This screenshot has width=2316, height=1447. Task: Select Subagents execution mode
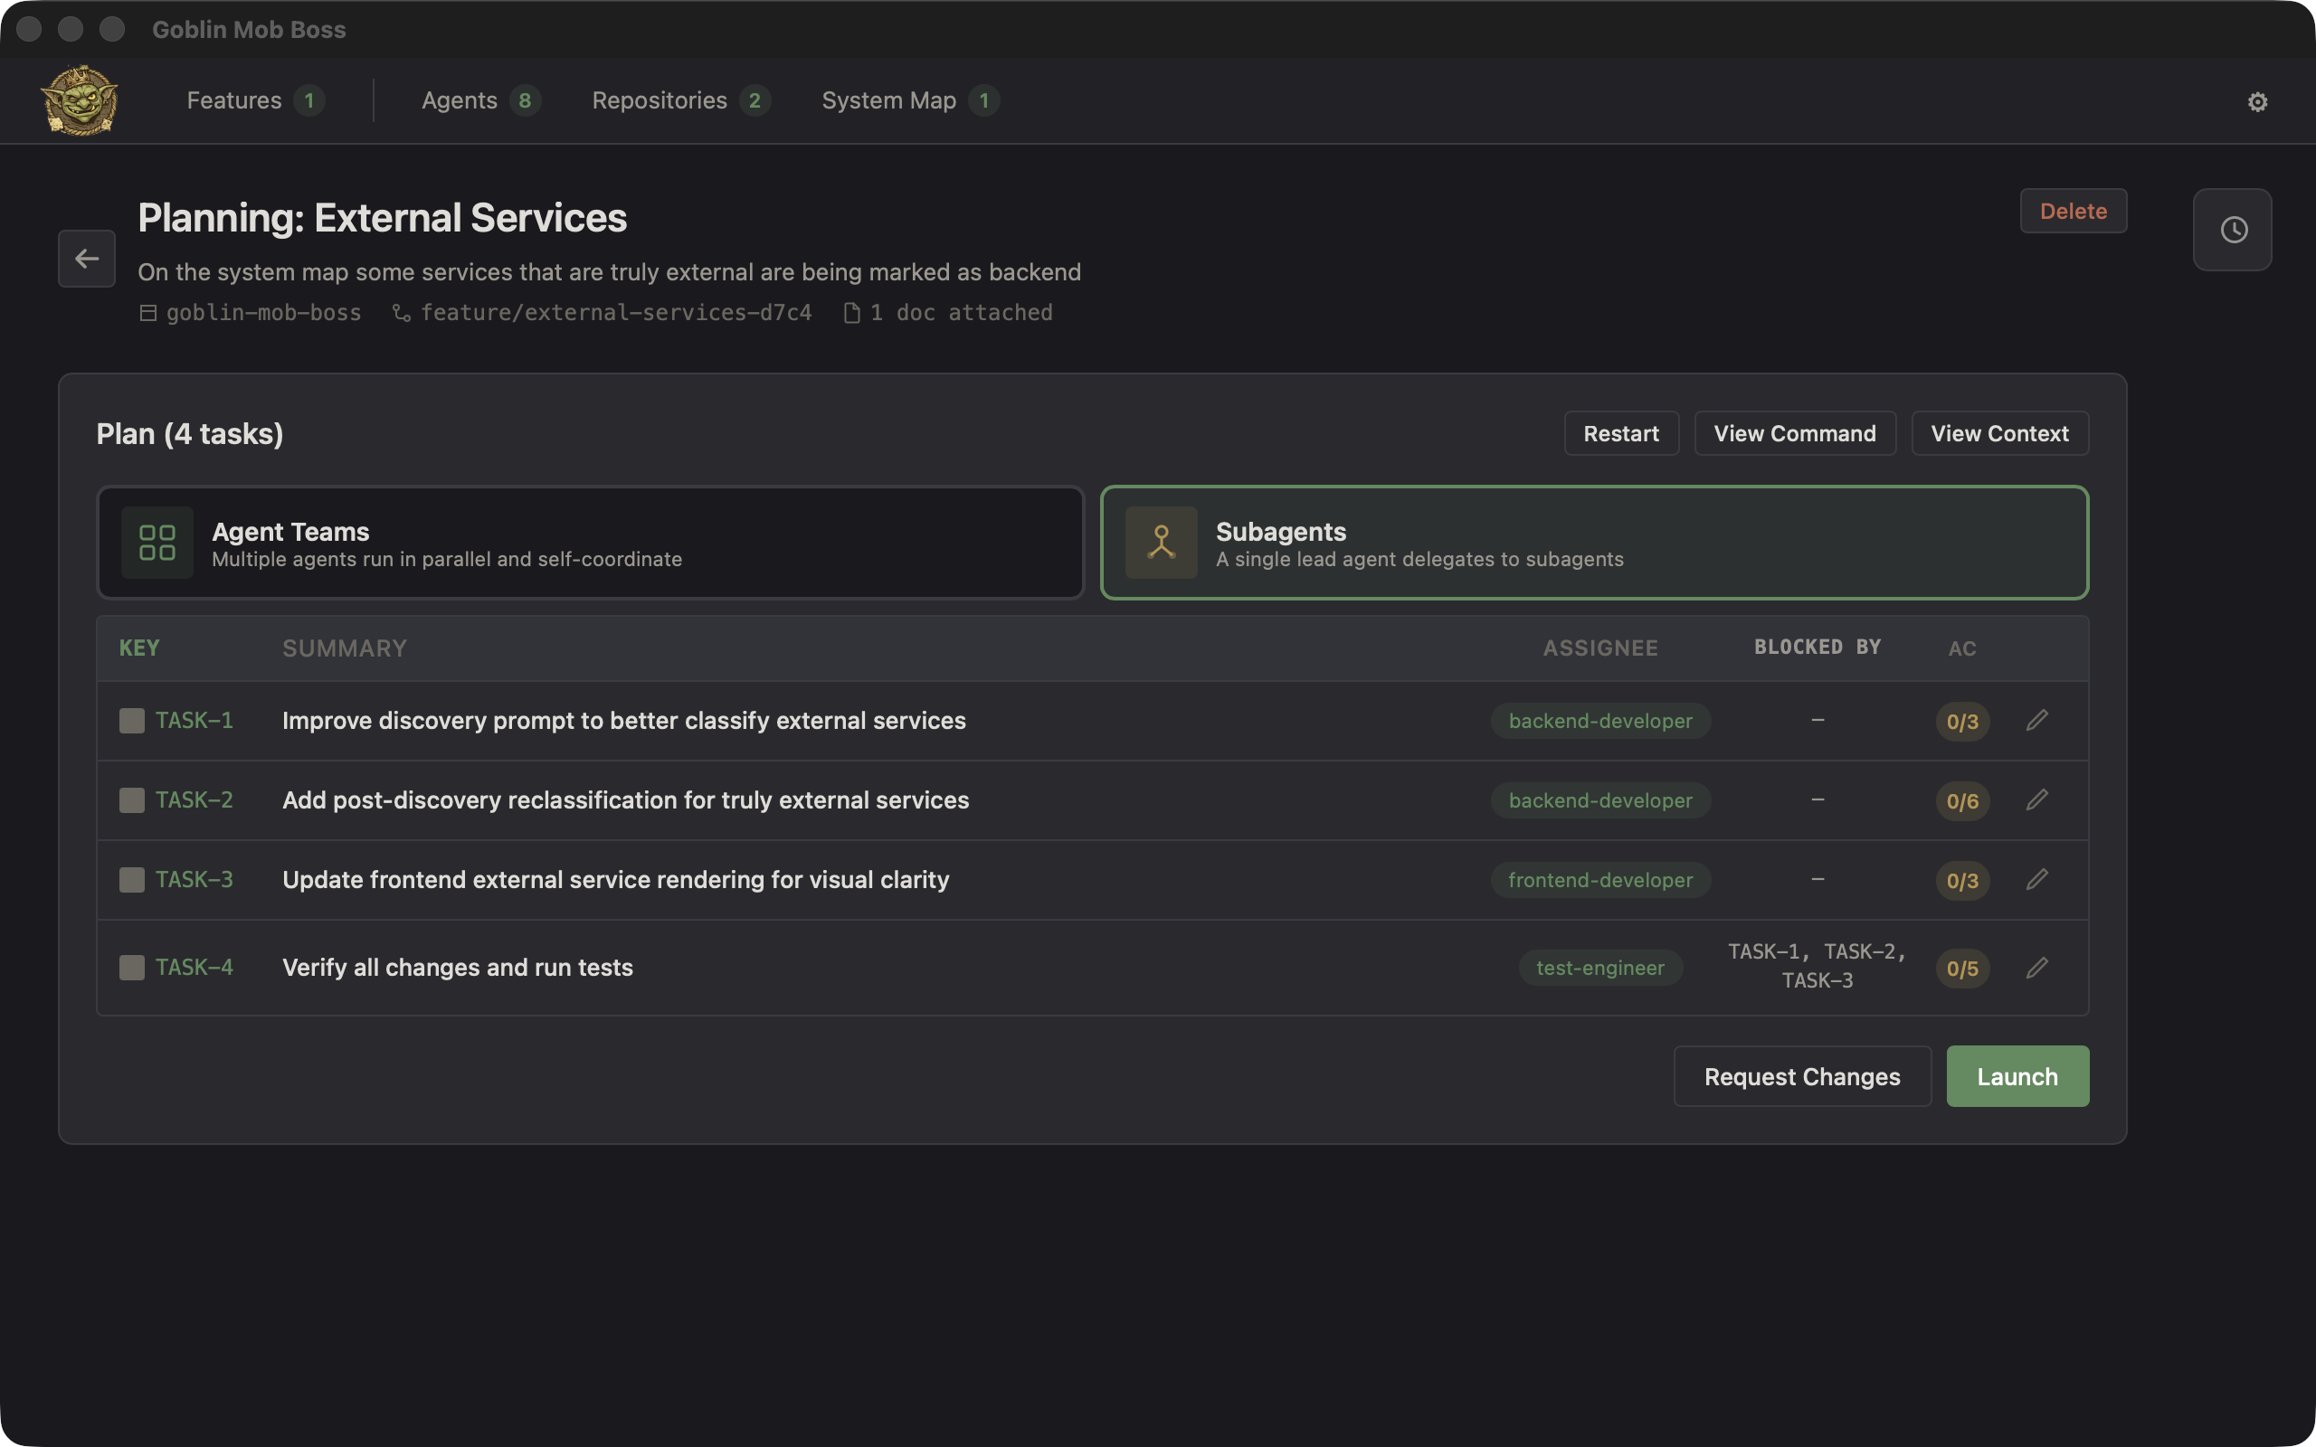pos(1593,543)
